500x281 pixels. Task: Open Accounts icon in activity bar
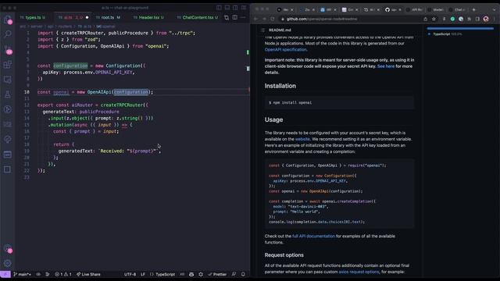tap(8, 248)
